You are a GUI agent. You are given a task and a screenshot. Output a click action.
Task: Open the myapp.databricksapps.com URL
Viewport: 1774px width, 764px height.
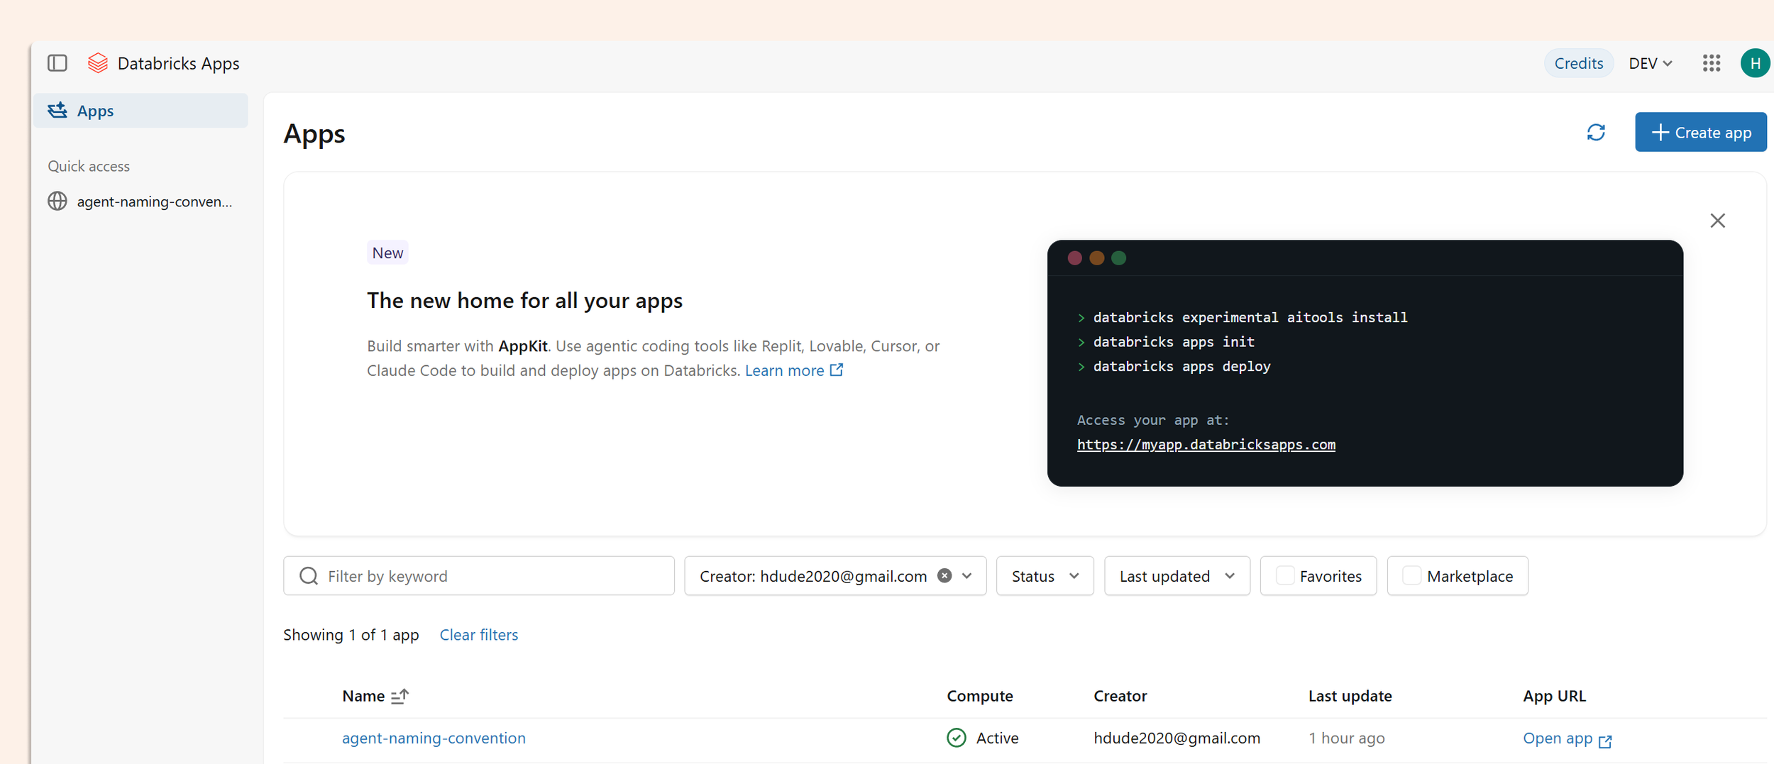tap(1206, 445)
